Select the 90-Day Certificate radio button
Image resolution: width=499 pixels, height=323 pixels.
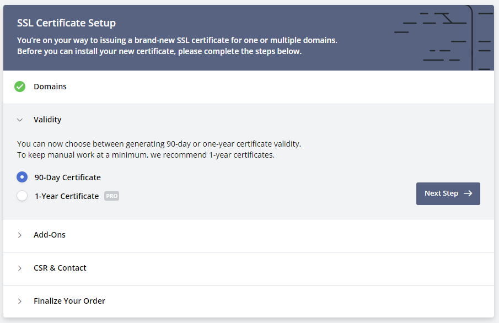(x=22, y=177)
